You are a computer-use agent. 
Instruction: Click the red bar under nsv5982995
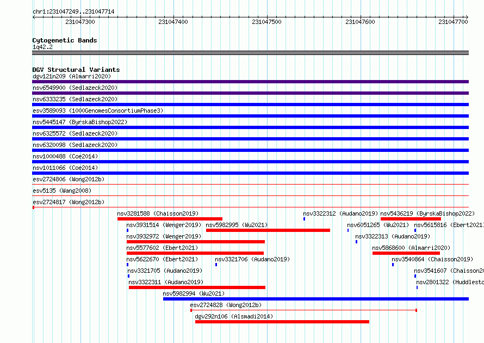pyautogui.click(x=268, y=230)
